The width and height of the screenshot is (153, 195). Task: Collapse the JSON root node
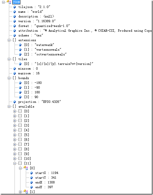(4, 2)
